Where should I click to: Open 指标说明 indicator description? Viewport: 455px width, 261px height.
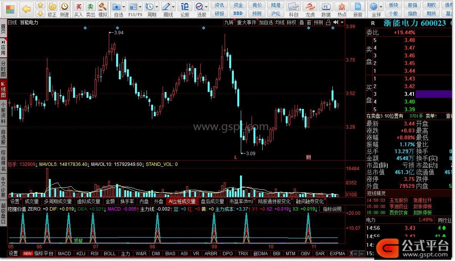332,209
